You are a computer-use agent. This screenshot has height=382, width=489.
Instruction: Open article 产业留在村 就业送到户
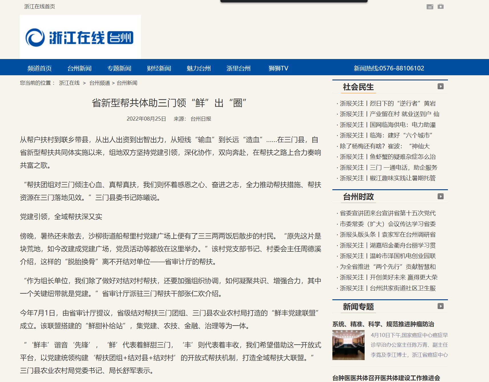point(389,114)
